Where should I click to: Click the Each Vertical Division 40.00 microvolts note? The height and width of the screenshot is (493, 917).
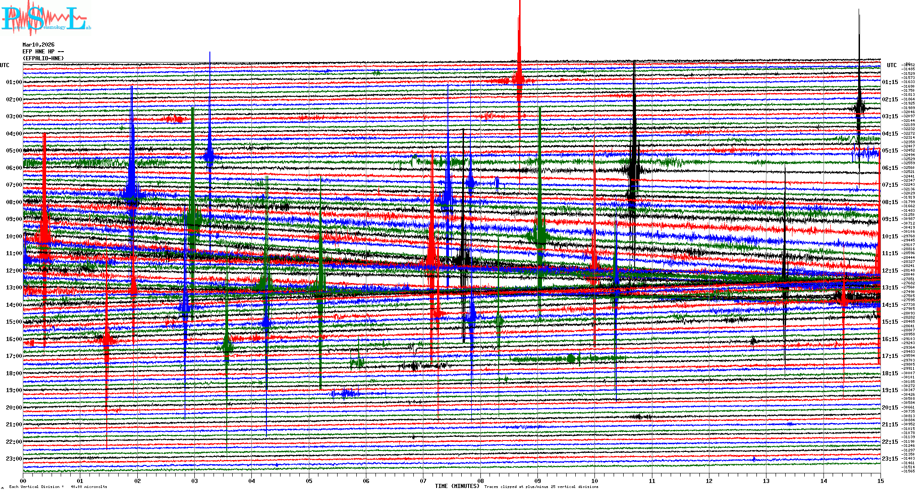pyautogui.click(x=58, y=487)
